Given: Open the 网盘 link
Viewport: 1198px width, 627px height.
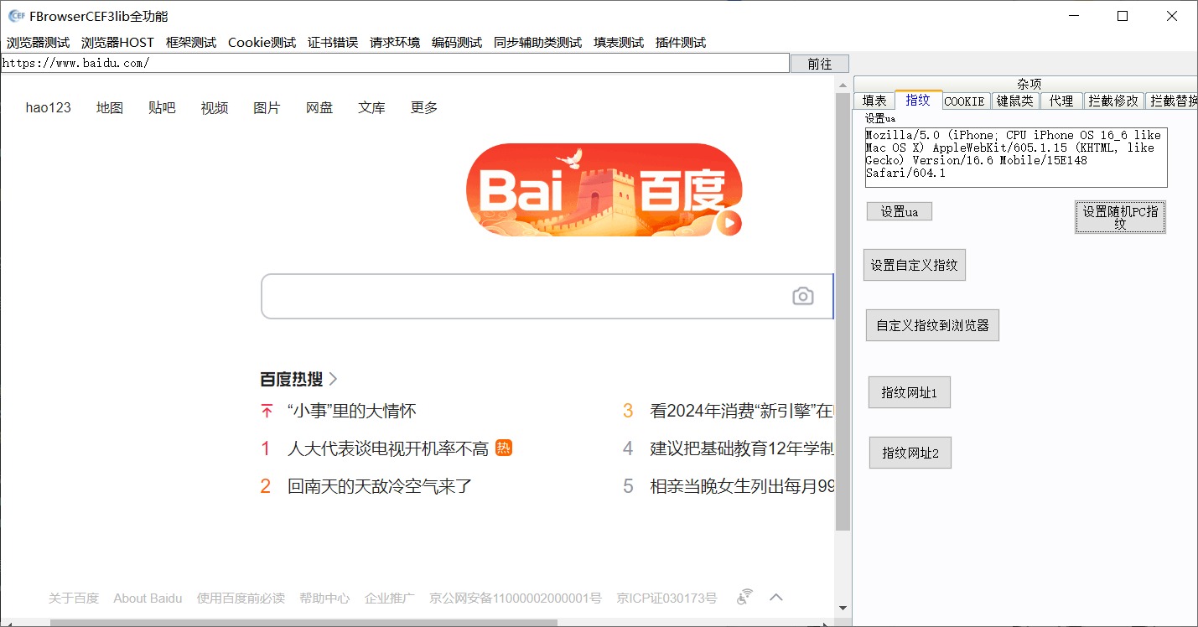Looking at the screenshot, I should pos(319,107).
